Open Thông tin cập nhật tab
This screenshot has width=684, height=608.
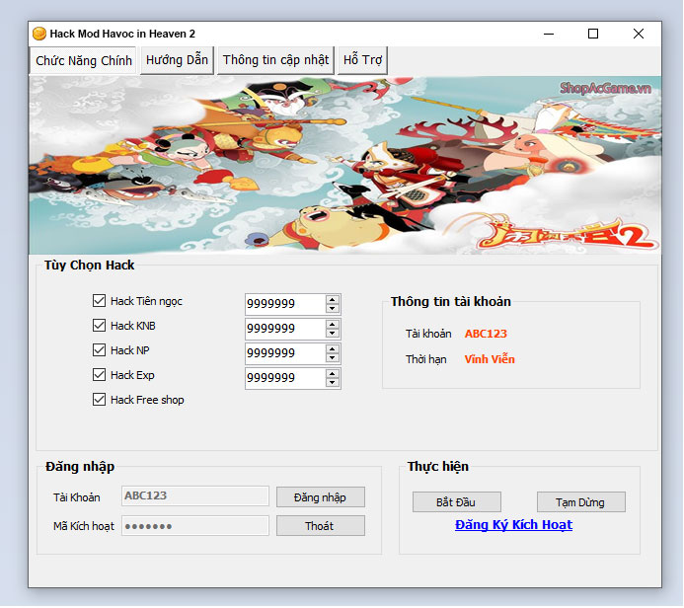point(275,60)
